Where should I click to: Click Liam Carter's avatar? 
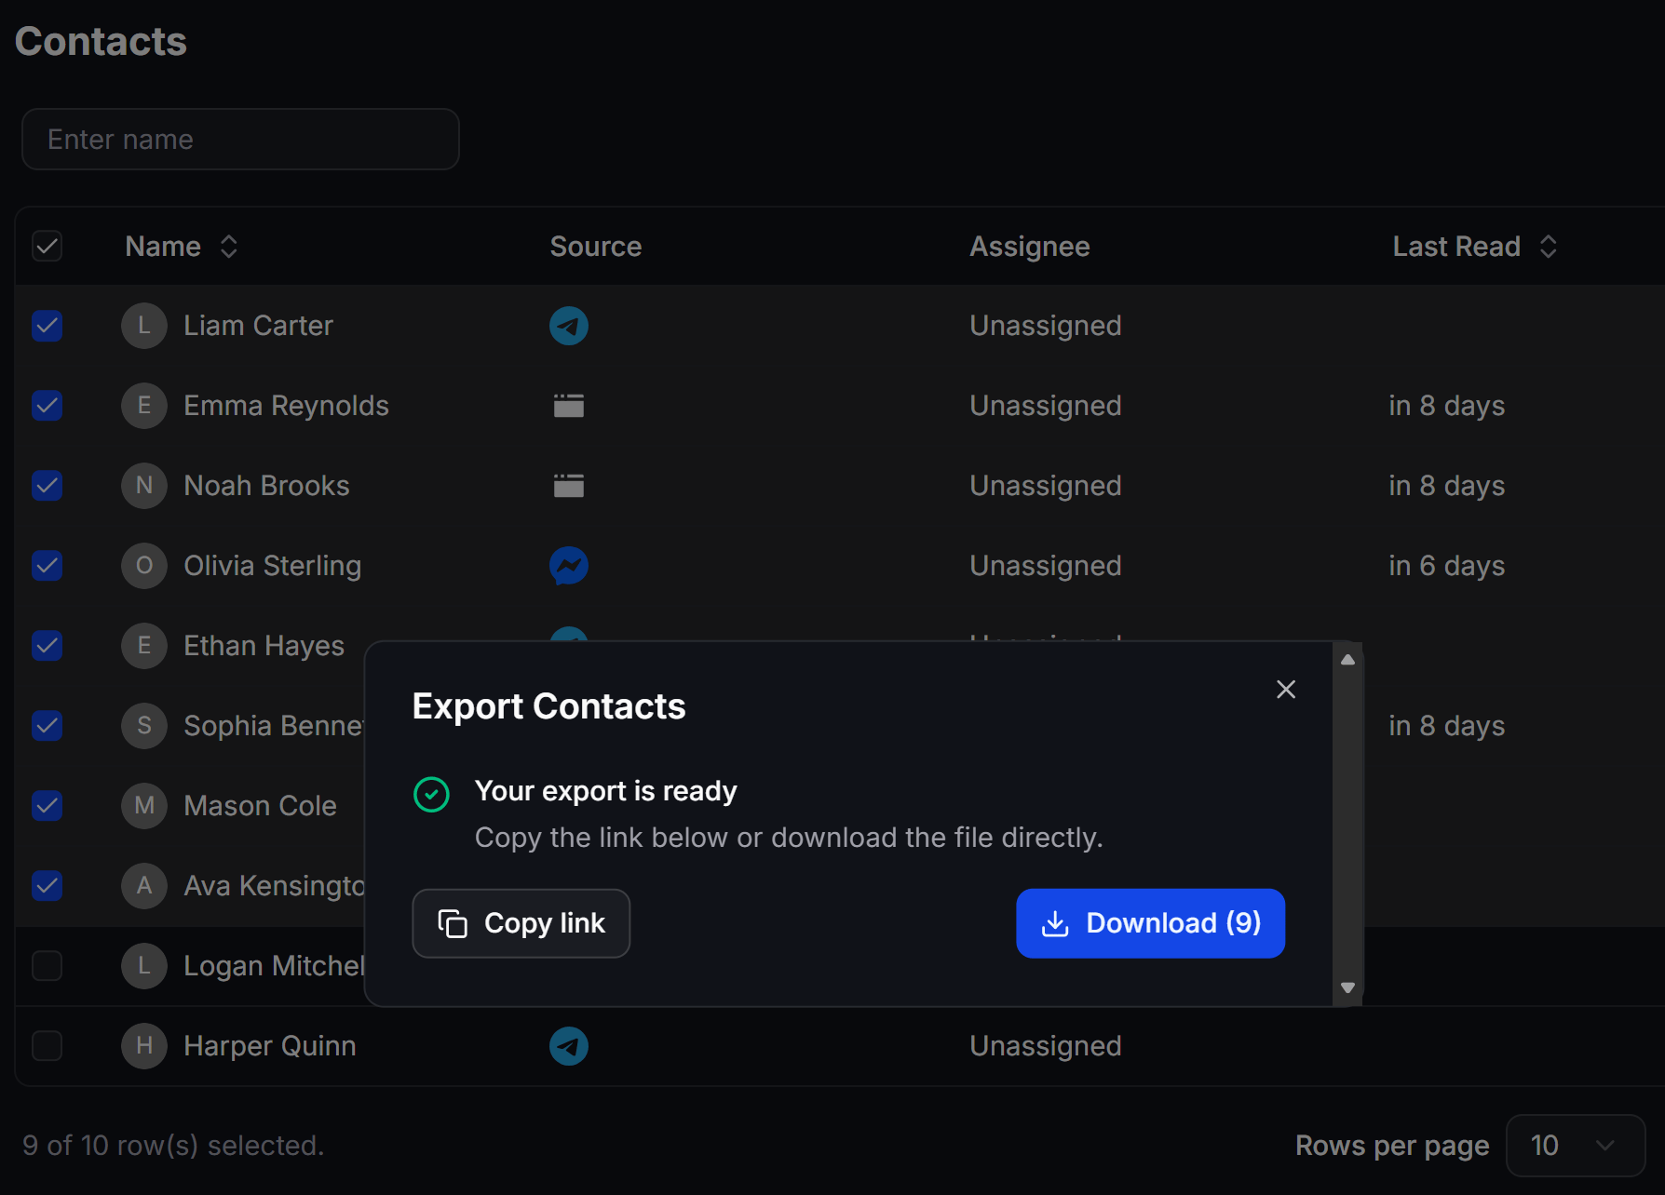point(144,326)
